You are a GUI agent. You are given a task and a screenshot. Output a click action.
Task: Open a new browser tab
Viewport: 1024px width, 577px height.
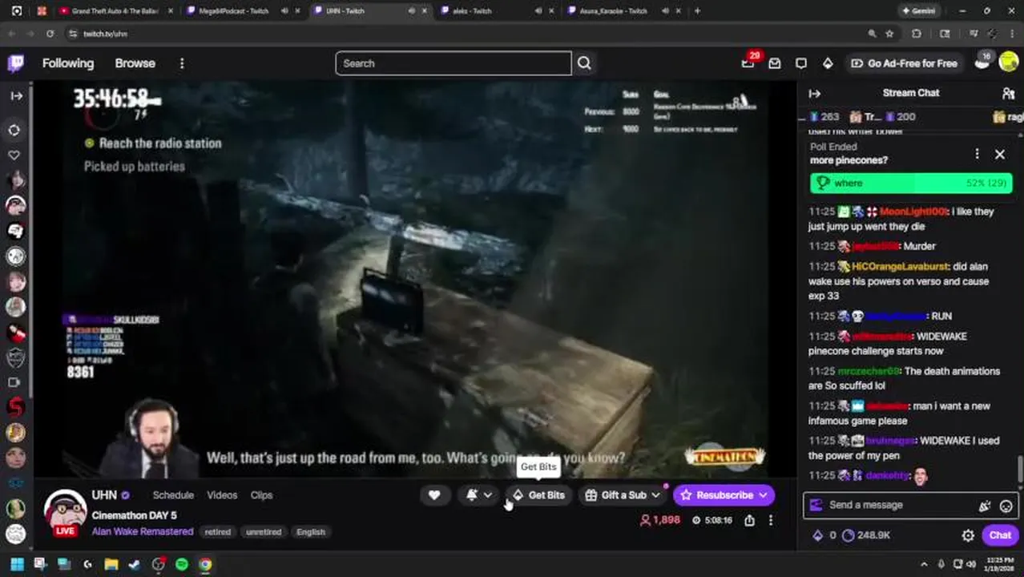(x=697, y=11)
